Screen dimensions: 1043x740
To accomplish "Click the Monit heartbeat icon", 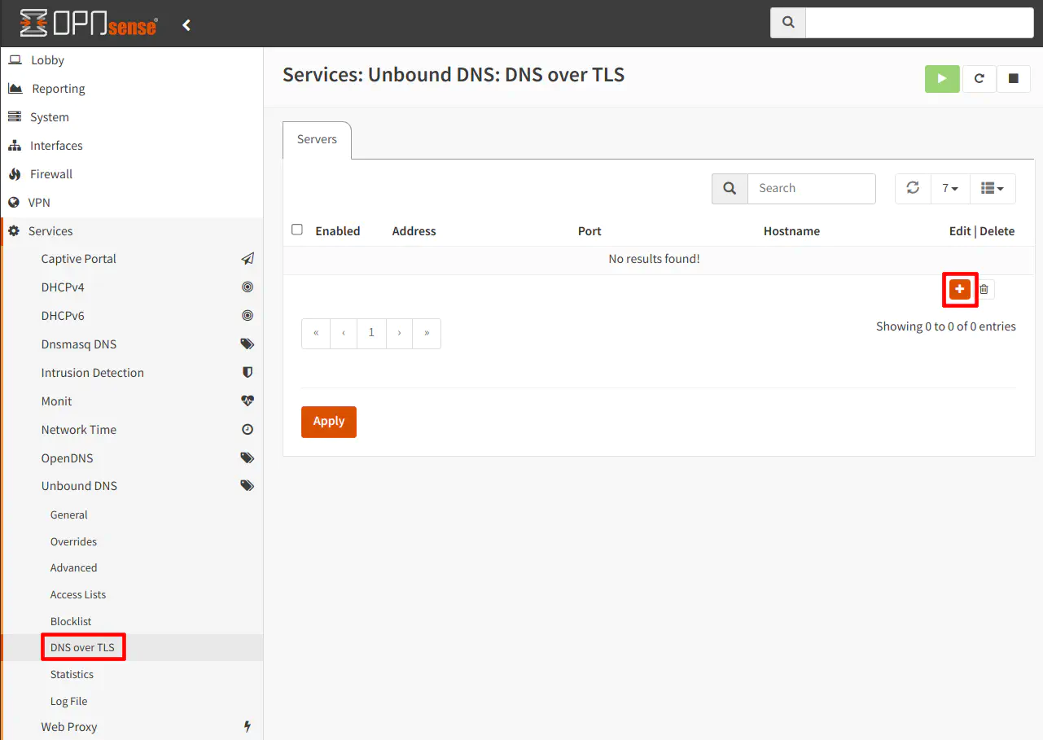I will point(248,401).
